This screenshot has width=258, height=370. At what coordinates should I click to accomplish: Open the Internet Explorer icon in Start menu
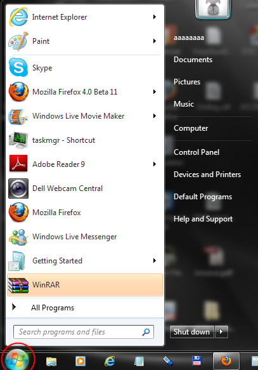tap(18, 17)
